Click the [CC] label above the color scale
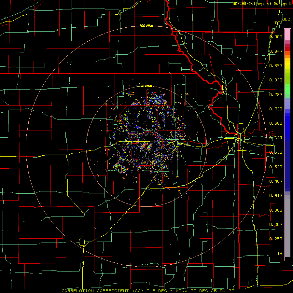The width and height of the screenshot is (293, 293). click(x=277, y=22)
